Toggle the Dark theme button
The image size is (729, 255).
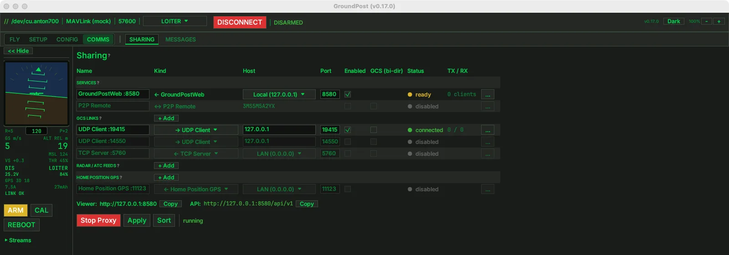pos(673,21)
